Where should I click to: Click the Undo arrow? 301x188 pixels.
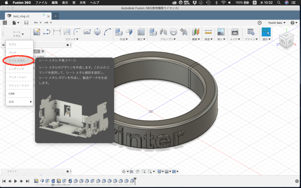tap(36, 23)
